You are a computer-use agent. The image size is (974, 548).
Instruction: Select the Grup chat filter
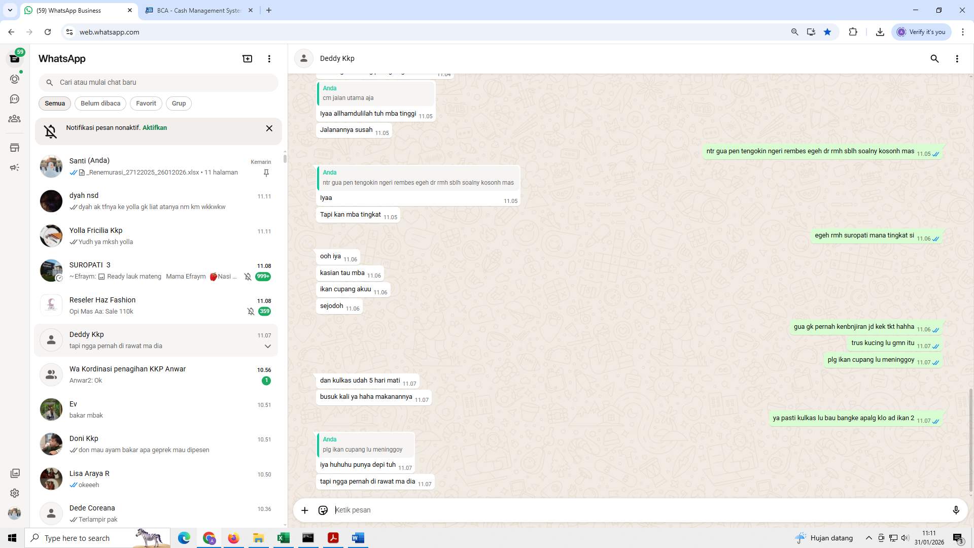pyautogui.click(x=179, y=103)
